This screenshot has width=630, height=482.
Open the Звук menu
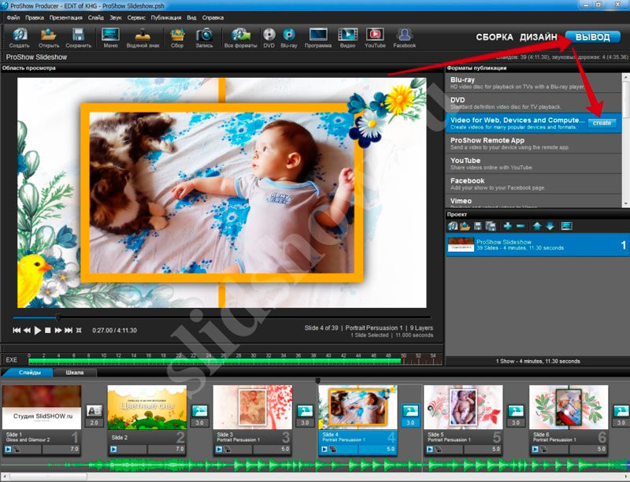click(x=116, y=17)
